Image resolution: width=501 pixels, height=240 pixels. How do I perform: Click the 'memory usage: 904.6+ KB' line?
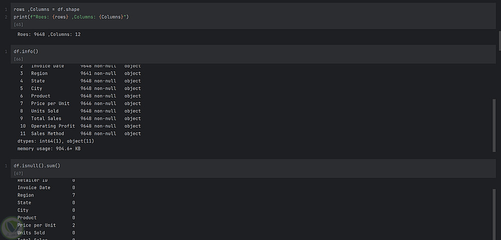click(x=49, y=149)
